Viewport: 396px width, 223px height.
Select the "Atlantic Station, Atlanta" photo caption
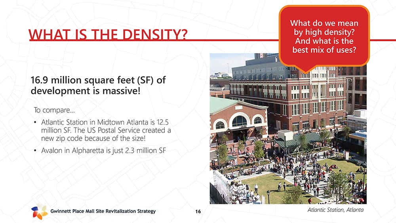(x=335, y=210)
